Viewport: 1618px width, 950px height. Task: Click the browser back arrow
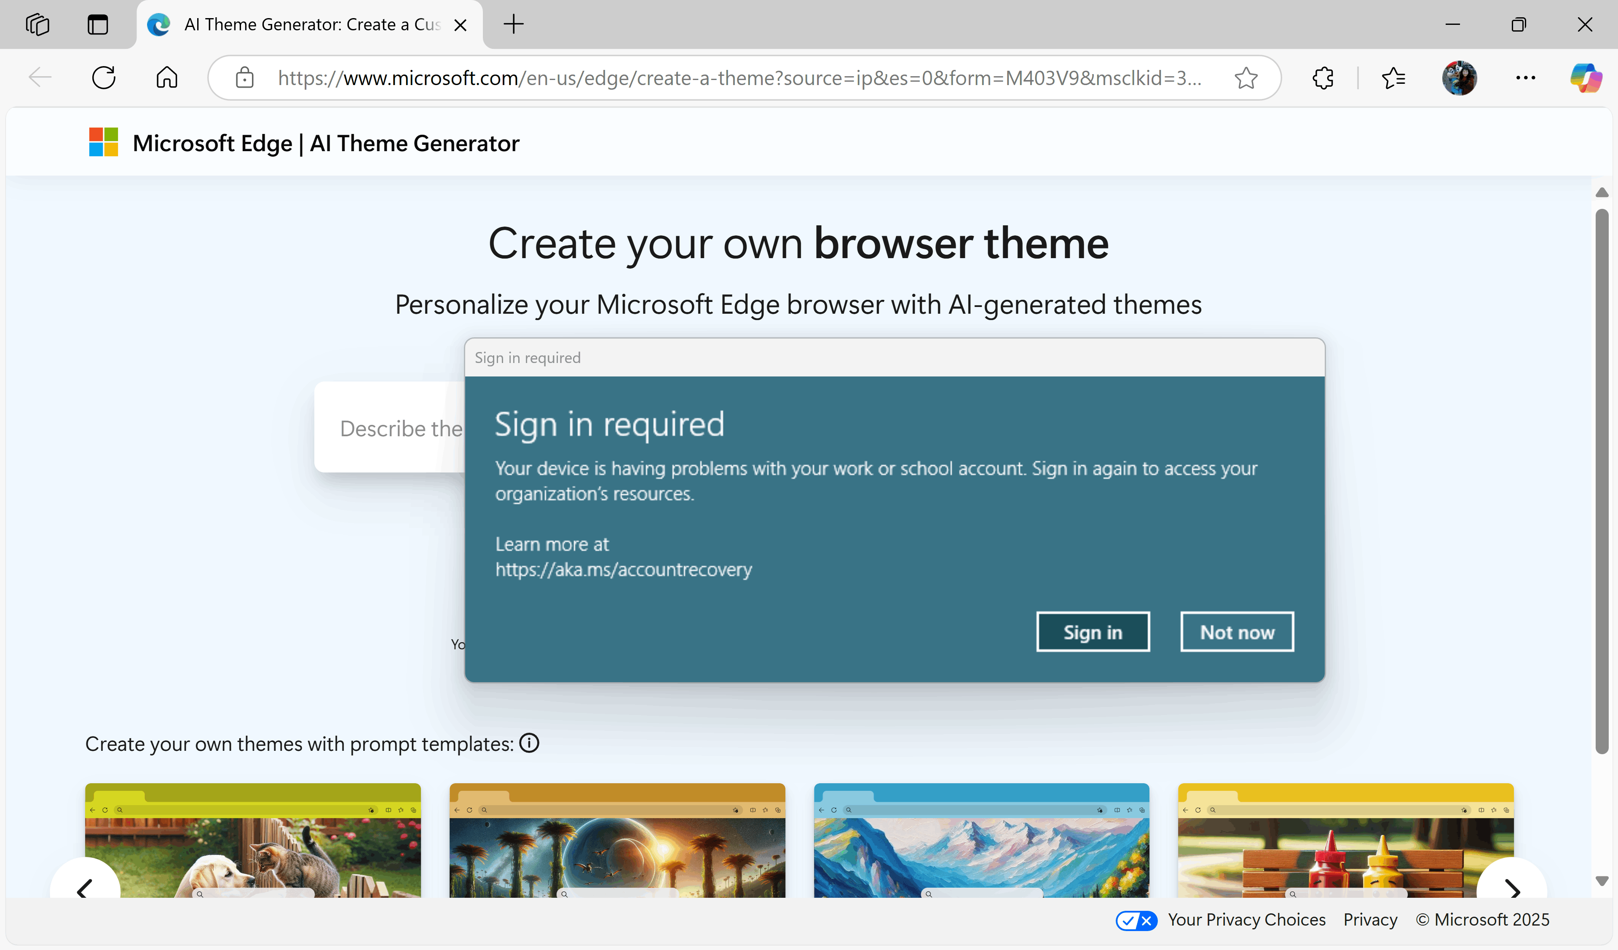(40, 77)
